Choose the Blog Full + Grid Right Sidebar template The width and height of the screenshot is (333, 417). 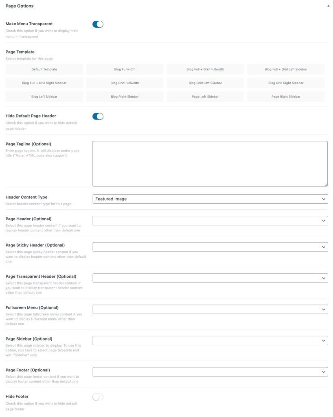coord(44,83)
